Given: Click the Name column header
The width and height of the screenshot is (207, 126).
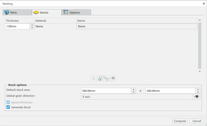Looking at the screenshot, I should click(137, 21).
